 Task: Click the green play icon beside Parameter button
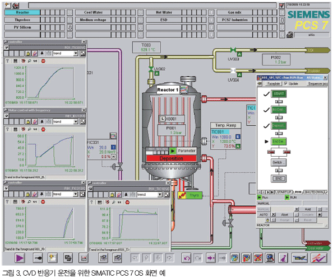pos(173,151)
